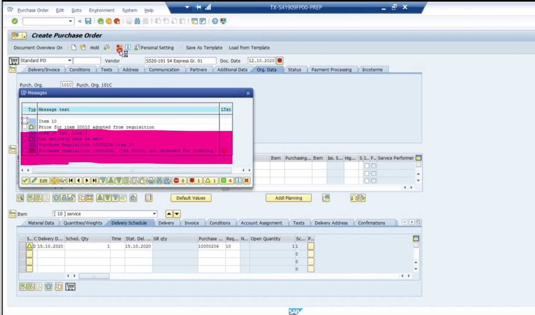Click the Addl Planning button
Image resolution: width=535 pixels, height=315 pixels.
coord(288,198)
